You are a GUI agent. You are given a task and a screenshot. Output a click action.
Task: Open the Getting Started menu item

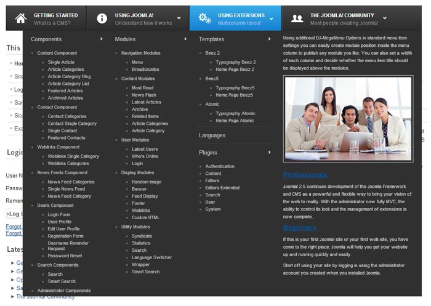46,18
